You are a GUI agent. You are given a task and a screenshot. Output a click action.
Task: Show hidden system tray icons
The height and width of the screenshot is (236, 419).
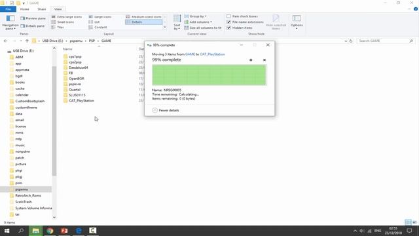[x=355, y=231]
